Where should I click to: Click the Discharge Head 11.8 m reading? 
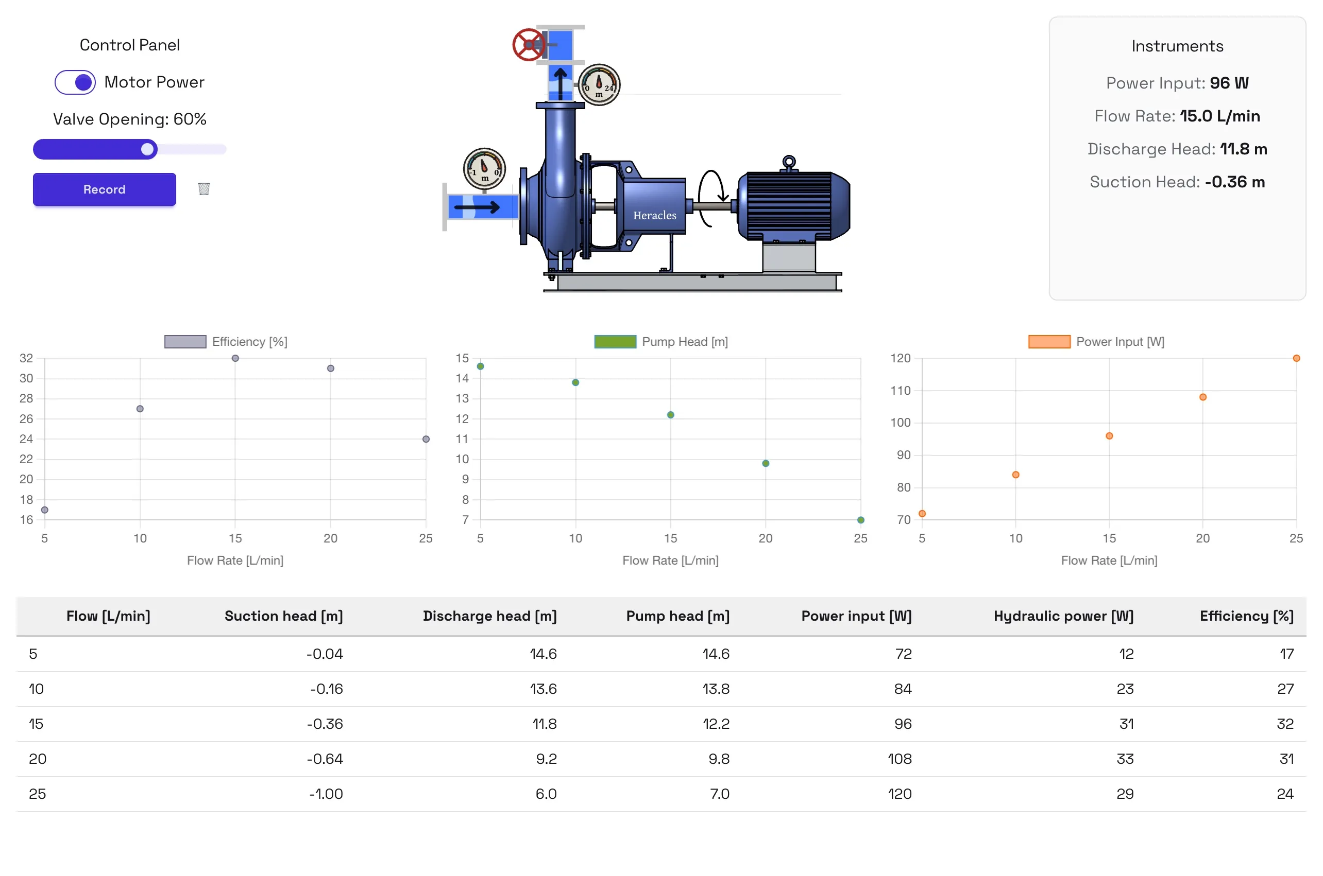coord(1177,149)
